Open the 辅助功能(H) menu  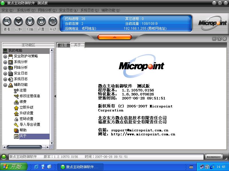[111, 10]
